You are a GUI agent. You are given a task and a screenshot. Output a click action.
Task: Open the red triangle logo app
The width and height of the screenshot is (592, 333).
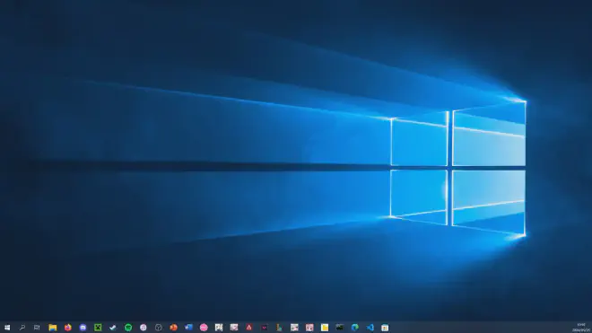(248, 328)
